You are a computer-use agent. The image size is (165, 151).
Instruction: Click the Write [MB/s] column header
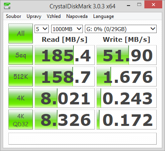pyautogui.click(x=127, y=39)
